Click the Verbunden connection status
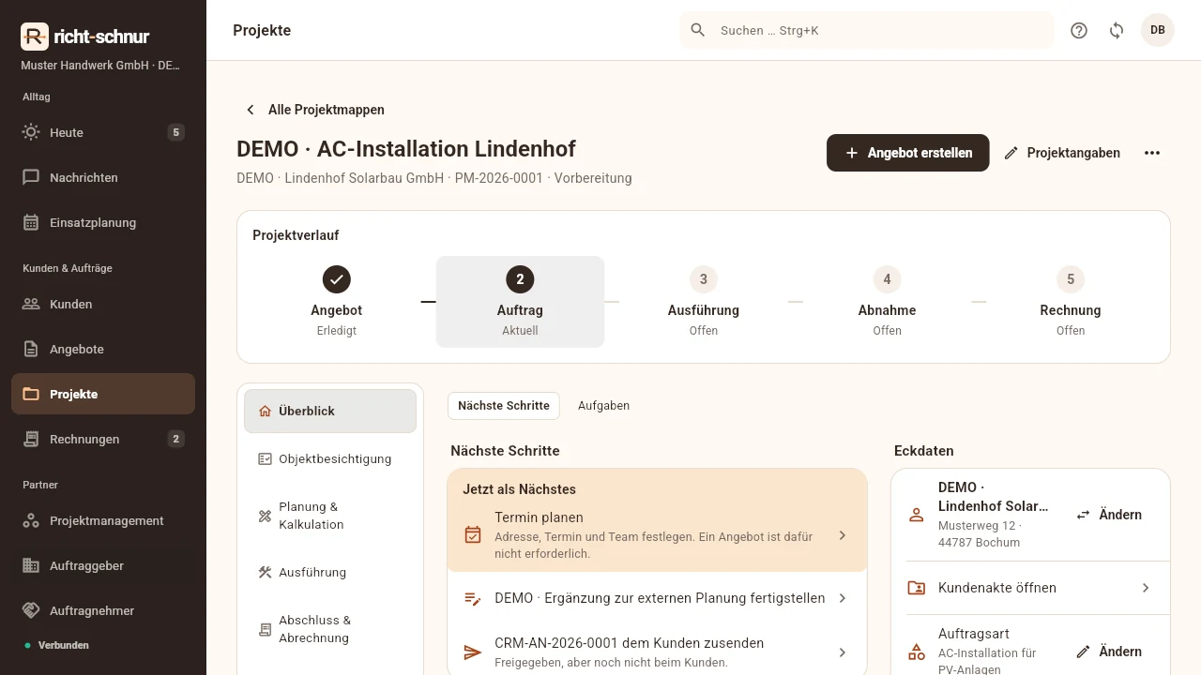1201x675 pixels. pos(56,645)
